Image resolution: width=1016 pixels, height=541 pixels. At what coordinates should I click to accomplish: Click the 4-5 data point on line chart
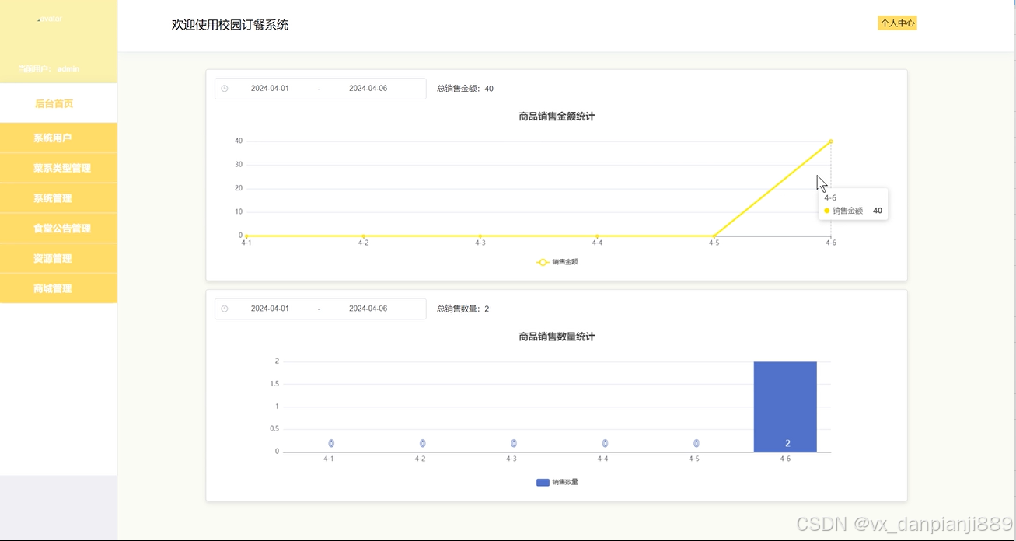click(714, 236)
